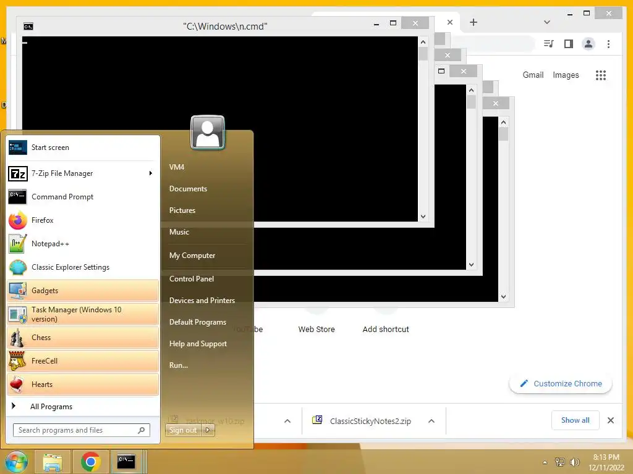This screenshot has height=474, width=633.
Task: Open the VM4 user folder
Action: pyautogui.click(x=177, y=167)
